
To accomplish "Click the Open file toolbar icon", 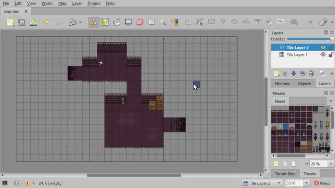I will point(21,22).
